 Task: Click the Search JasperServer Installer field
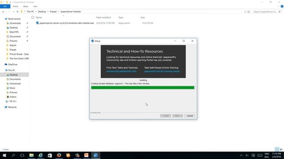click(x=267, y=12)
